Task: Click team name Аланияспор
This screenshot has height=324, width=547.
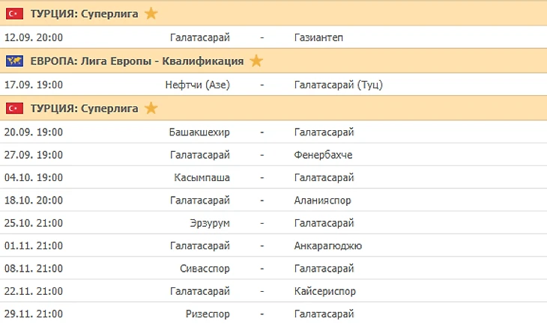Action: click(x=323, y=201)
